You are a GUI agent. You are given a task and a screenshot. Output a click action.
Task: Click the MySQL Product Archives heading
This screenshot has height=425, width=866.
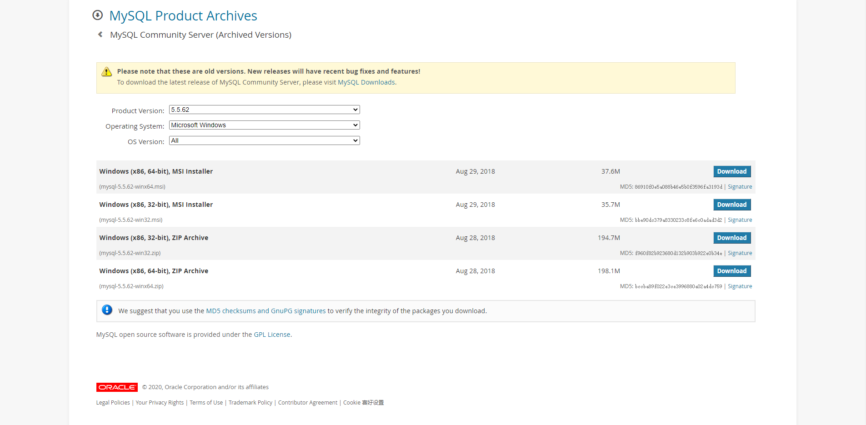[x=183, y=15]
